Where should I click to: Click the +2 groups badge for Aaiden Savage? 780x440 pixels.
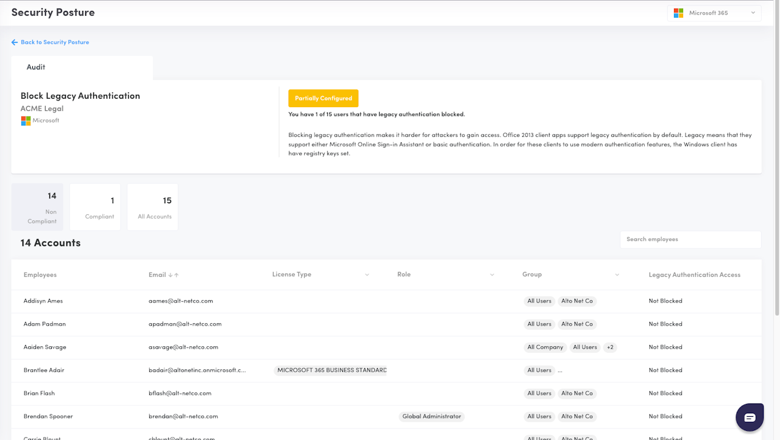(610, 347)
